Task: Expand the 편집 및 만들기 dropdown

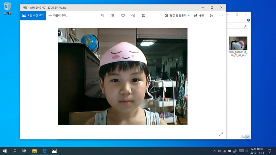Action: tap(177, 16)
